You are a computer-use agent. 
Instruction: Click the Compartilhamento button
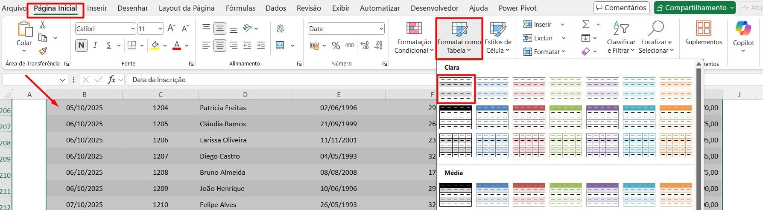pos(694,8)
